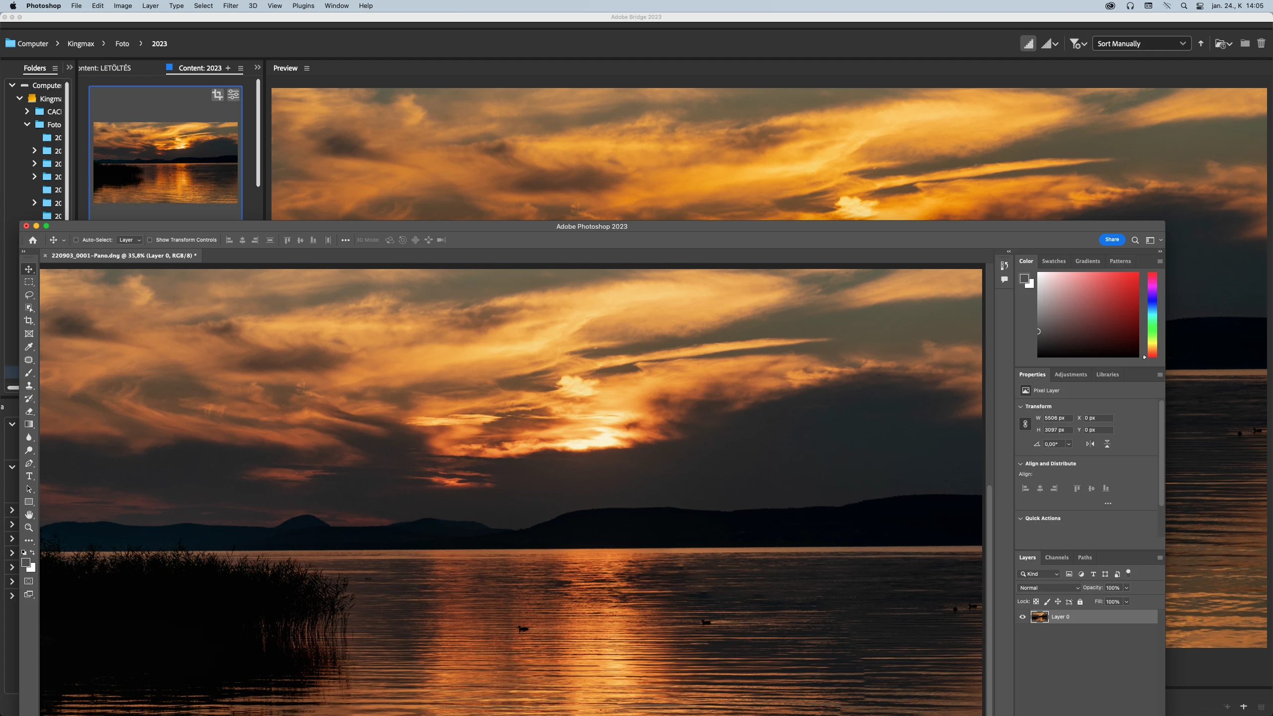Click Foto in the Bridge breadcrumb path

pos(122,44)
